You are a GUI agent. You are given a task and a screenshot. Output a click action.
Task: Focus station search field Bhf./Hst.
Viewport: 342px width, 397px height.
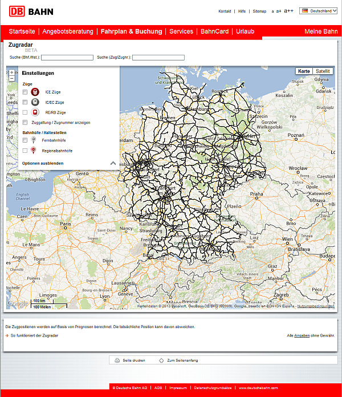67,58
